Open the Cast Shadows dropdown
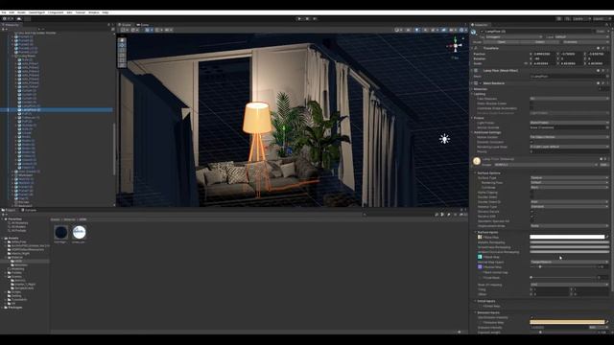Viewport: 614px width, 345px height. pyautogui.click(x=569, y=99)
